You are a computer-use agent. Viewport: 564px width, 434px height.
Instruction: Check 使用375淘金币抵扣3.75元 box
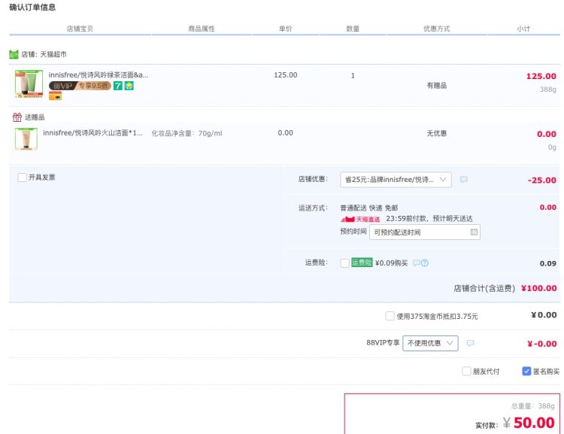pyautogui.click(x=390, y=316)
